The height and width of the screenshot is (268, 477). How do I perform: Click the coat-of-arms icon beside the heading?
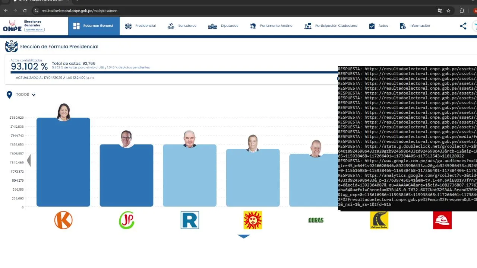pos(12,47)
